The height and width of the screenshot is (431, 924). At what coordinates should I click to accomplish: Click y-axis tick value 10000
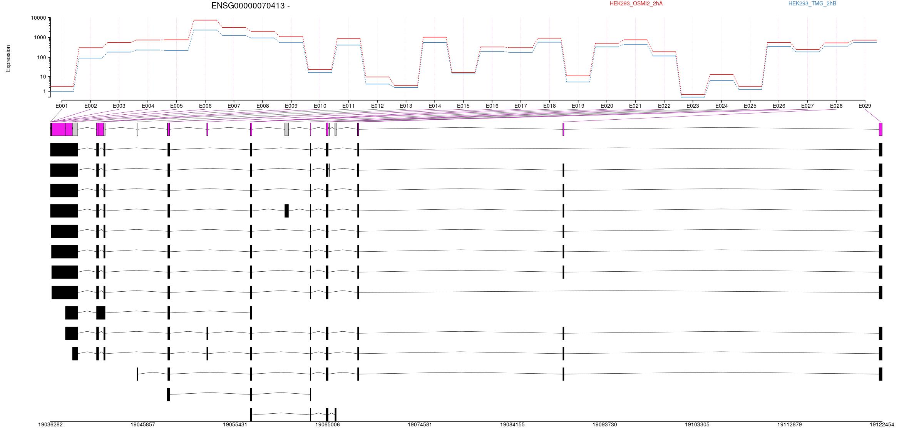[x=38, y=18]
